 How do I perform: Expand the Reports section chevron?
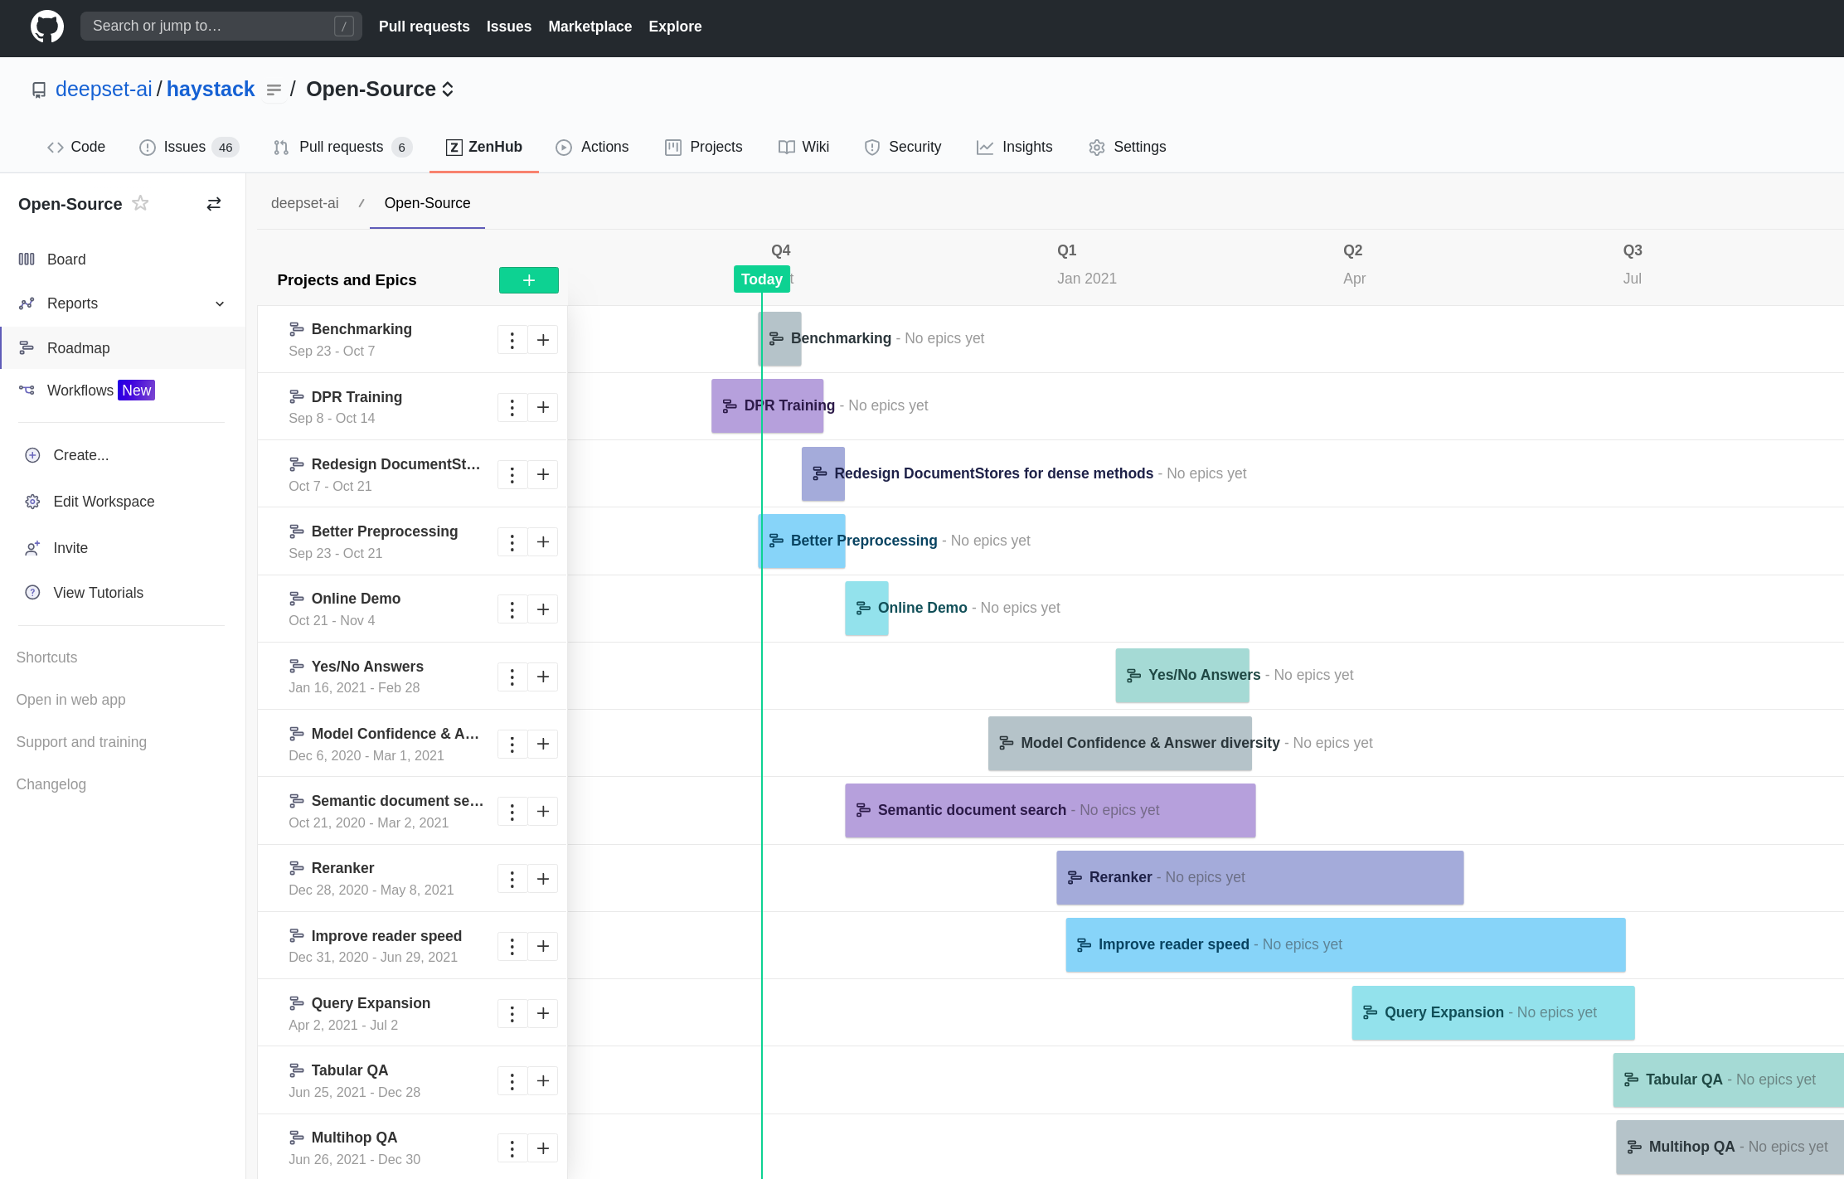220,303
